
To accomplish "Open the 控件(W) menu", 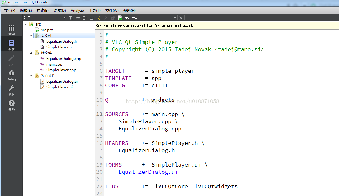I will pos(112,10).
